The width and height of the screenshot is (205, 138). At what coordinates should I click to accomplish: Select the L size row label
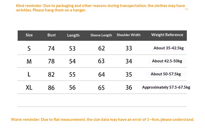29,74
